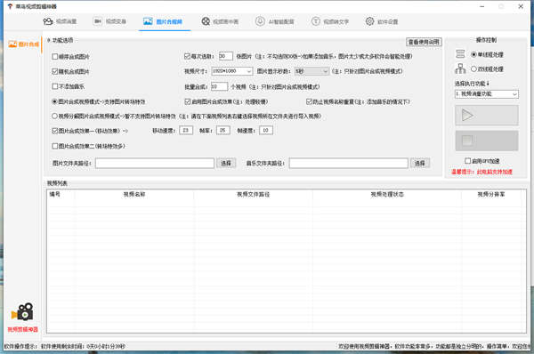Select 视频分解图片合成视频模式 radio button
The image size is (534, 354).
click(x=54, y=116)
